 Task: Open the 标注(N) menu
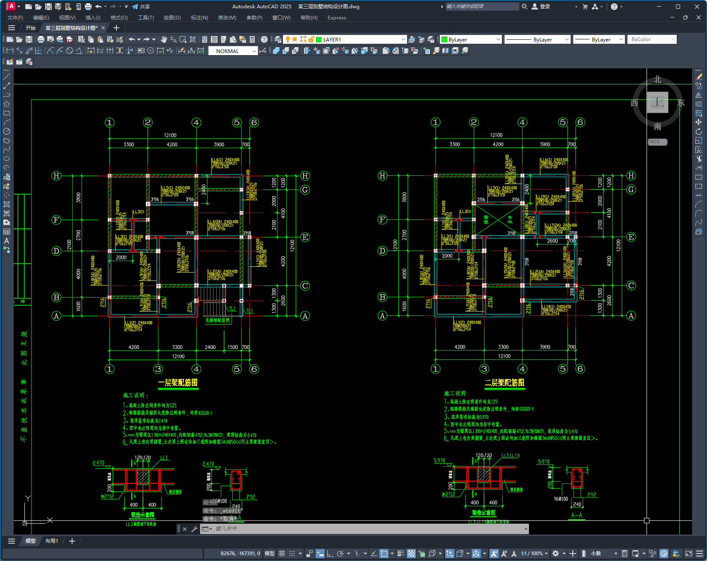(x=199, y=18)
